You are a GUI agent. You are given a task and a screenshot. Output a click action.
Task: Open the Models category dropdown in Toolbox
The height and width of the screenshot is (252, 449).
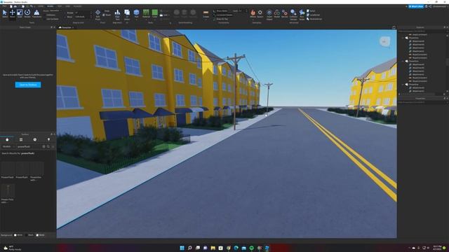(8, 146)
